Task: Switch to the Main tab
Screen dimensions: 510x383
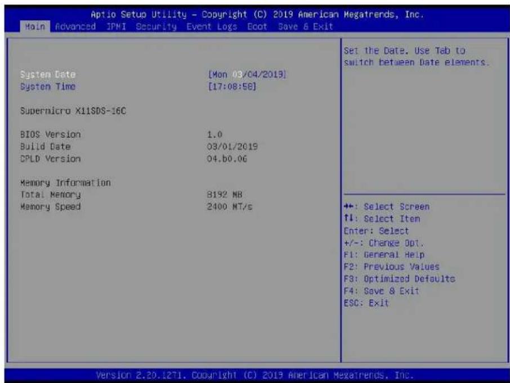Action: pos(35,26)
